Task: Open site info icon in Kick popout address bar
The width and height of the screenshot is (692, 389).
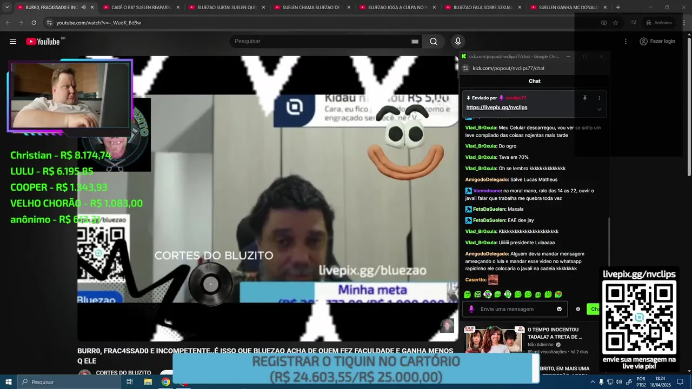Action: coord(466,68)
